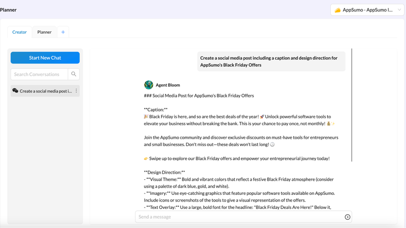This screenshot has width=406, height=228.
Task: Send message using the arrow icon
Action: (x=347, y=217)
